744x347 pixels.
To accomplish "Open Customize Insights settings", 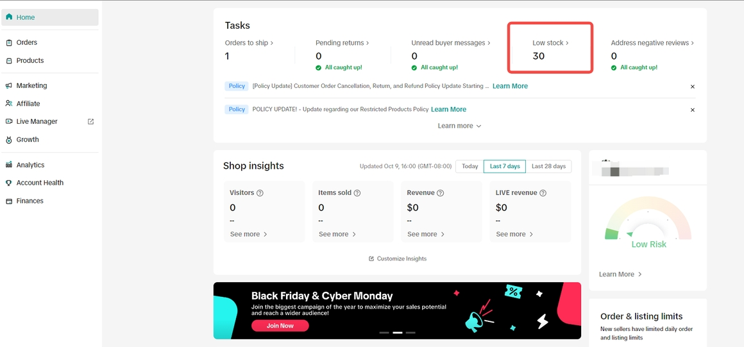I will coord(398,258).
